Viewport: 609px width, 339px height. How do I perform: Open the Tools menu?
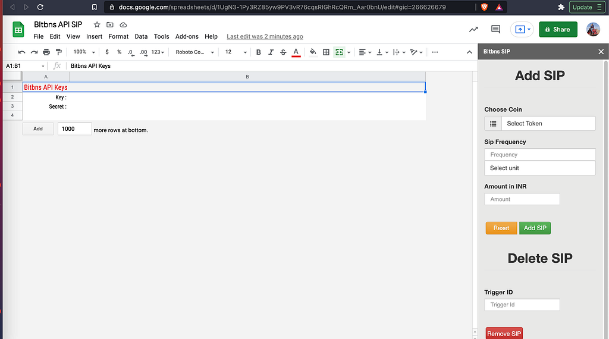(162, 36)
